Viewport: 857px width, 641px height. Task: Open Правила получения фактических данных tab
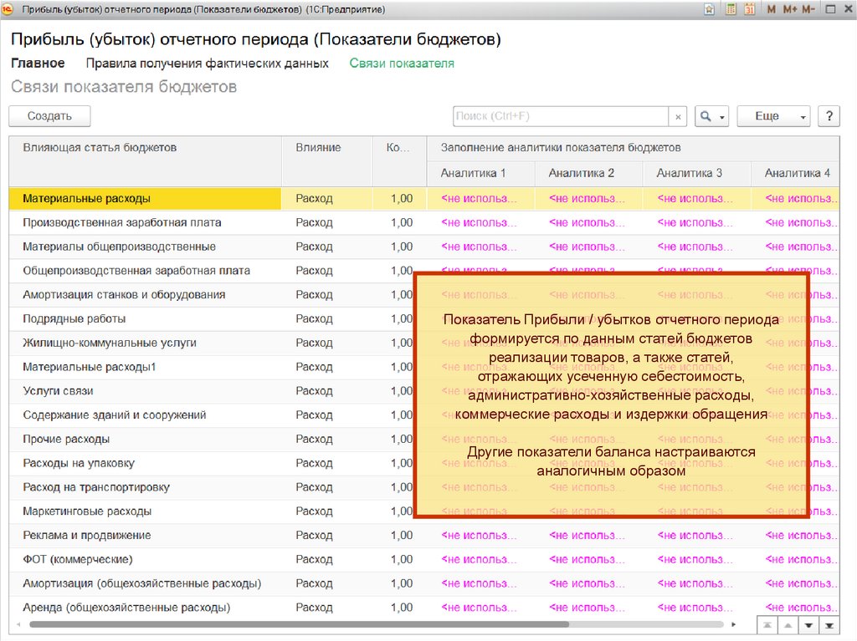coord(207,64)
